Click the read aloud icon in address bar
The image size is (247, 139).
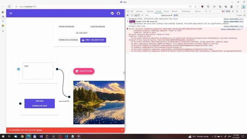(x=190, y=7)
